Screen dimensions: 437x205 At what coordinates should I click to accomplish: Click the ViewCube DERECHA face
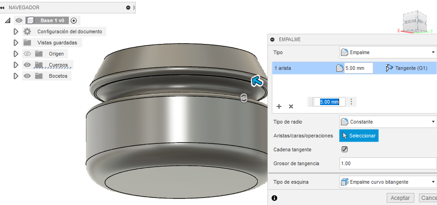[x=410, y=22]
